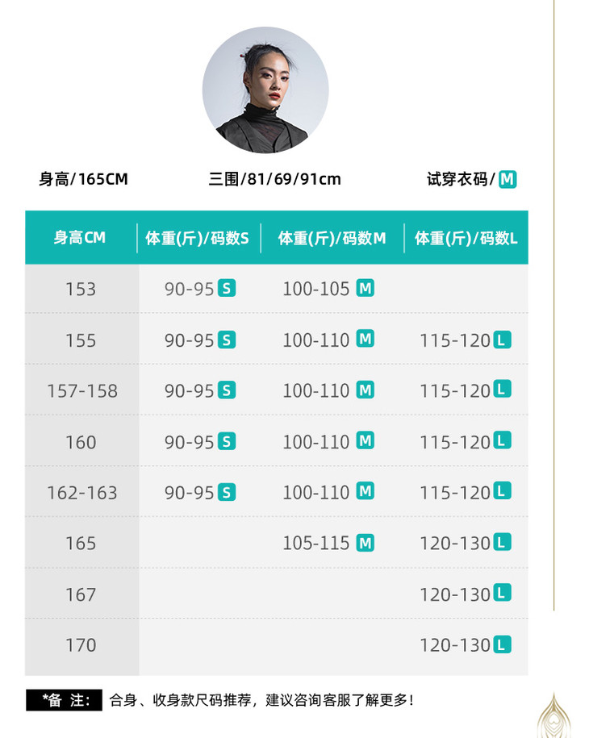589x738 pixels.
Task: Click the L badge in the 170 row
Action: click(502, 644)
